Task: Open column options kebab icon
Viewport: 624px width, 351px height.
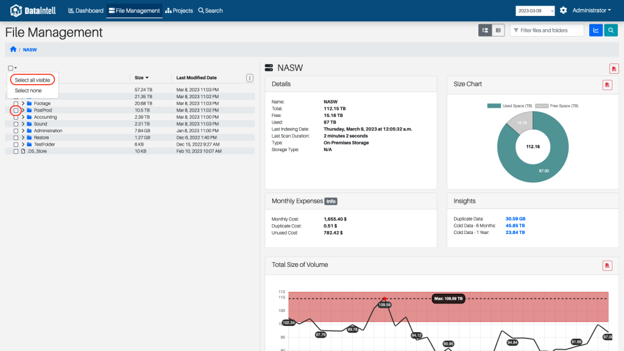Action: pos(249,78)
